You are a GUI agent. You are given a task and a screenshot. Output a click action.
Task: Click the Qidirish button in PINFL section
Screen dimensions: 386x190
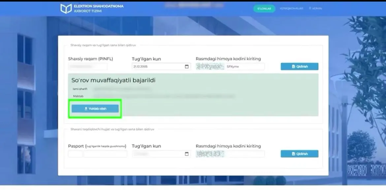pyautogui.click(x=299, y=66)
